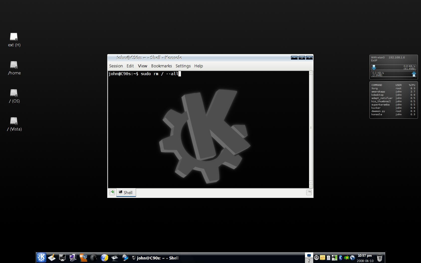Open the Edit menu in Konsole
Image resolution: width=421 pixels, height=263 pixels.
click(130, 66)
